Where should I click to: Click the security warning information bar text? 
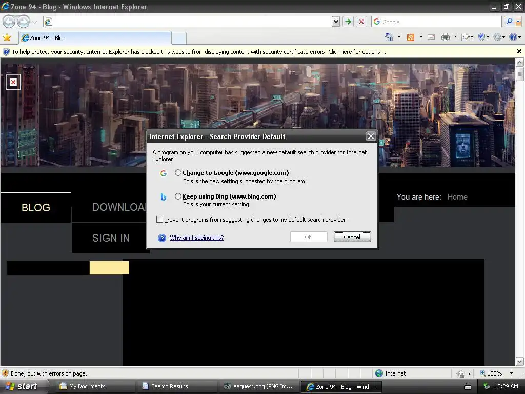coord(199,52)
